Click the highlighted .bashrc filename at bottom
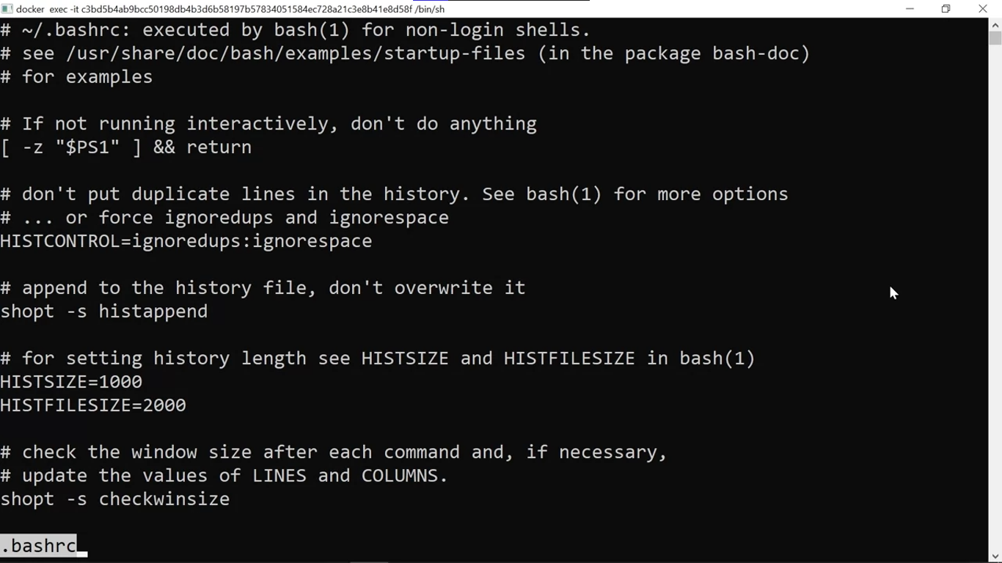This screenshot has width=1002, height=563. pos(39,545)
